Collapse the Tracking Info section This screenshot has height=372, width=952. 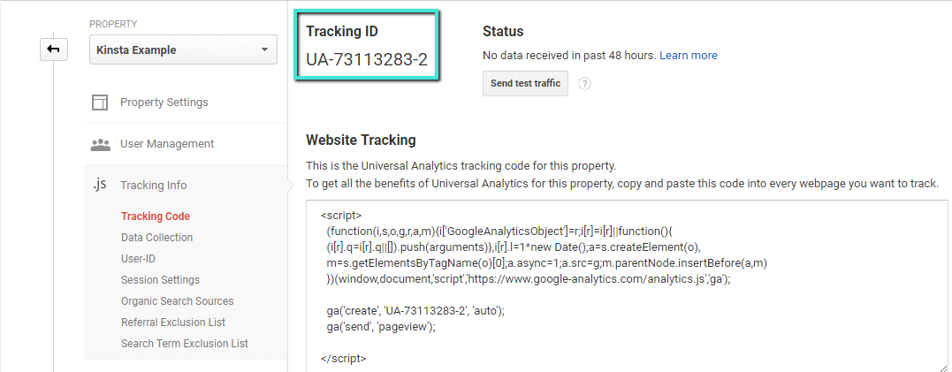click(x=153, y=186)
